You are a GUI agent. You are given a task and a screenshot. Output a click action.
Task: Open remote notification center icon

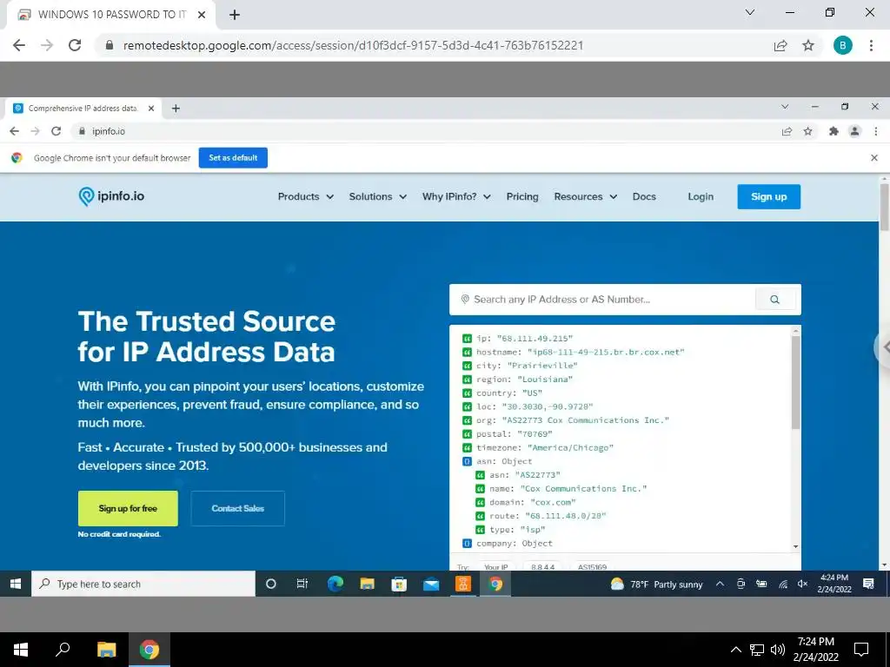coord(868,584)
